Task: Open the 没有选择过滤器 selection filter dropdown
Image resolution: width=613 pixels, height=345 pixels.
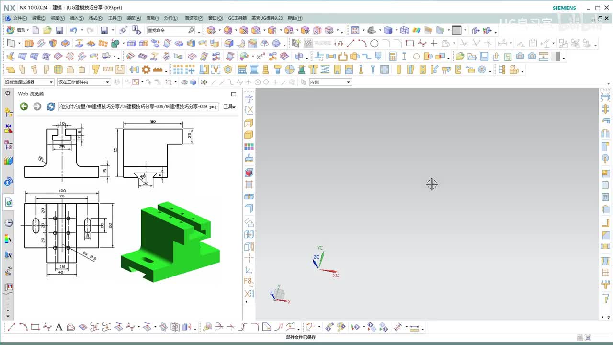Action: point(29,82)
